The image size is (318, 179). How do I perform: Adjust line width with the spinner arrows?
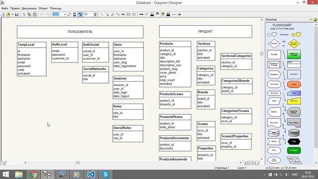95,14
